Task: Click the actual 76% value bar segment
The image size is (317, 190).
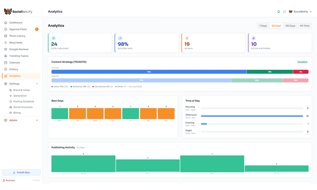Action: pos(149,72)
